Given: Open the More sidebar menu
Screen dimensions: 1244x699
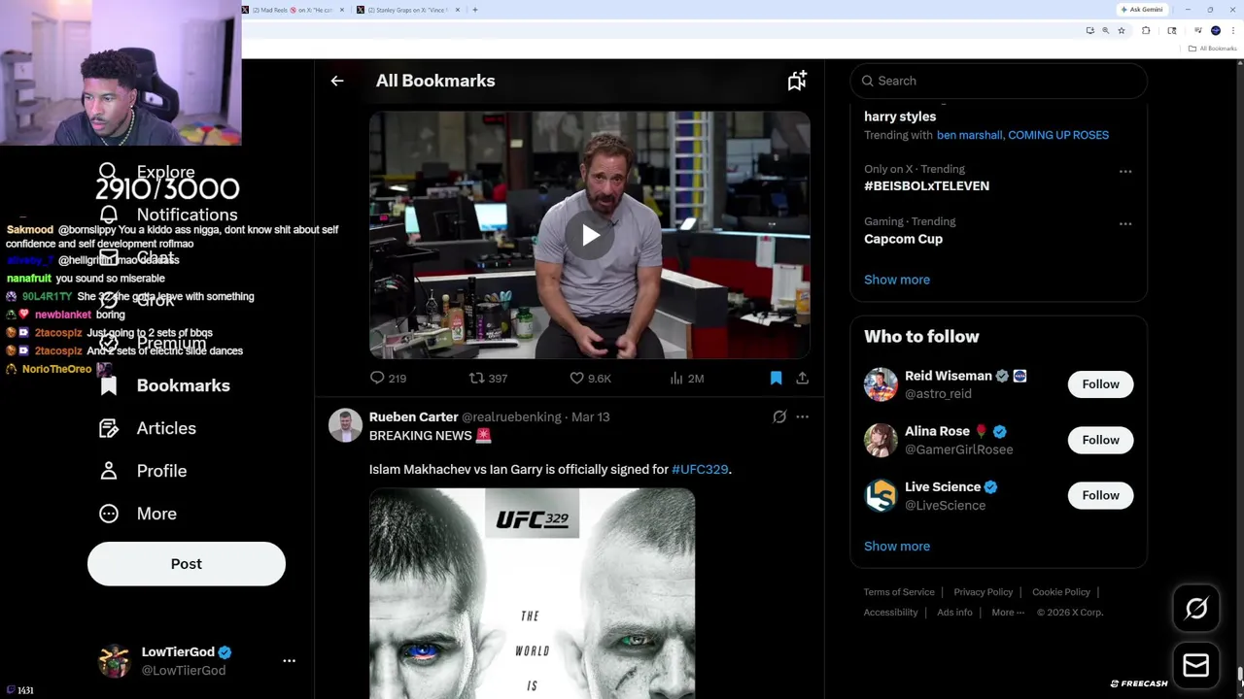Looking at the screenshot, I should [x=138, y=514].
